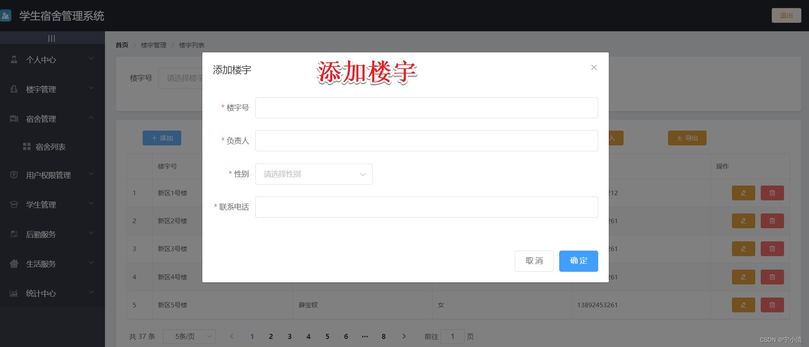The width and height of the screenshot is (809, 347).
Task: Click 楼宇管理 breadcrumb link
Action: tap(154, 45)
